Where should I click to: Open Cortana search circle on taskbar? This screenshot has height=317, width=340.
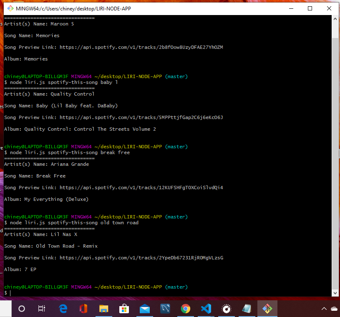(22, 309)
